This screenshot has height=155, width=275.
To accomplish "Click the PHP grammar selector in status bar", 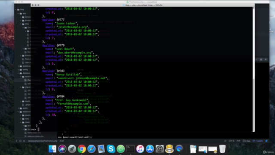I will tap(238, 141).
